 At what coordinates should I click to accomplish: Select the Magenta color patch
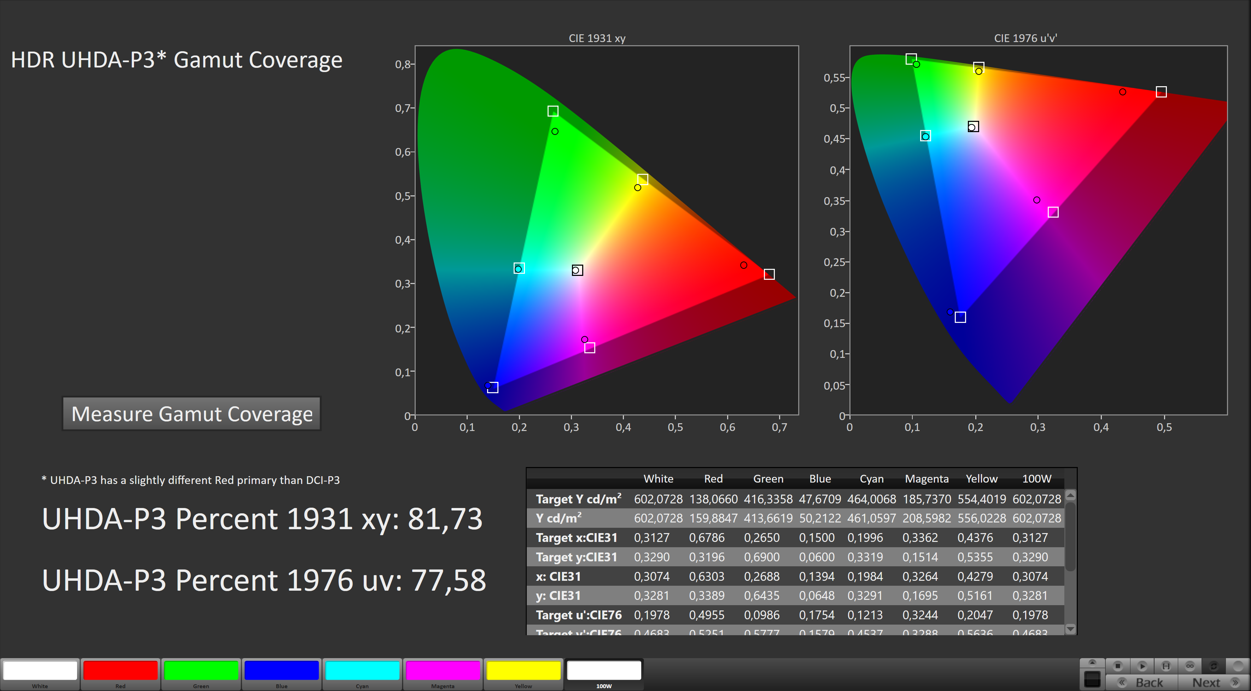pyautogui.click(x=443, y=674)
